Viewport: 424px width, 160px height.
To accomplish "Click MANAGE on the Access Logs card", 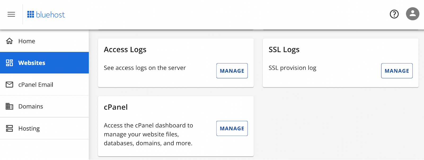I will click(232, 71).
